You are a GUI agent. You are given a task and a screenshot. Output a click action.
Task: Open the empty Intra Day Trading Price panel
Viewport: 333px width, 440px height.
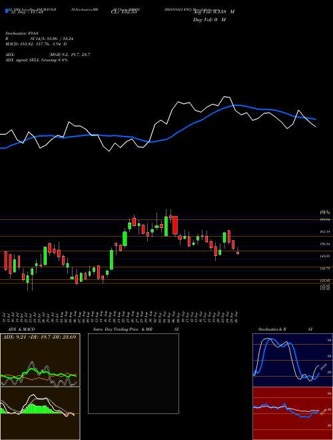133,373
